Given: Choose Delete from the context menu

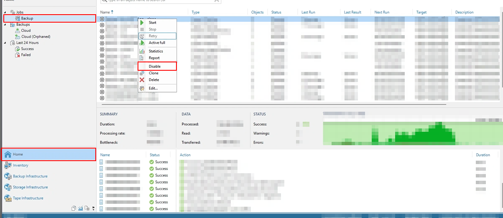Looking at the screenshot, I should (x=157, y=80).
